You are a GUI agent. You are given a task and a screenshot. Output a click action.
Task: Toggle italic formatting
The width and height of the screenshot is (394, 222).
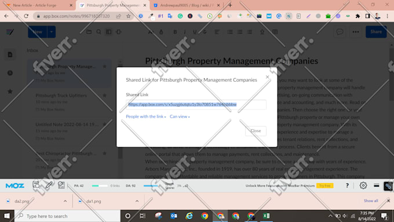[x=185, y=32]
